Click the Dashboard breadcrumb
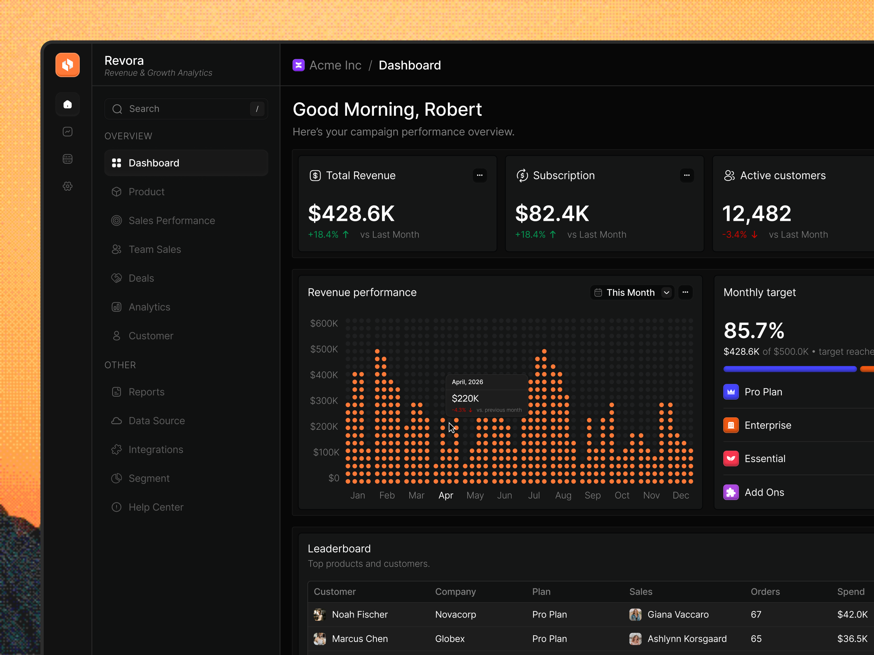The image size is (874, 655). pyautogui.click(x=410, y=65)
